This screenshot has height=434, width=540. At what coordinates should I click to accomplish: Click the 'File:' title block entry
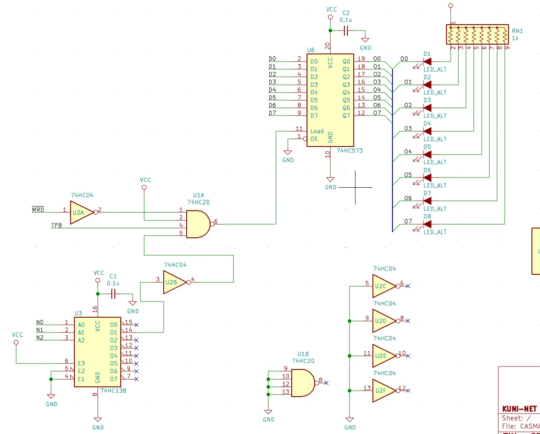tap(521, 426)
